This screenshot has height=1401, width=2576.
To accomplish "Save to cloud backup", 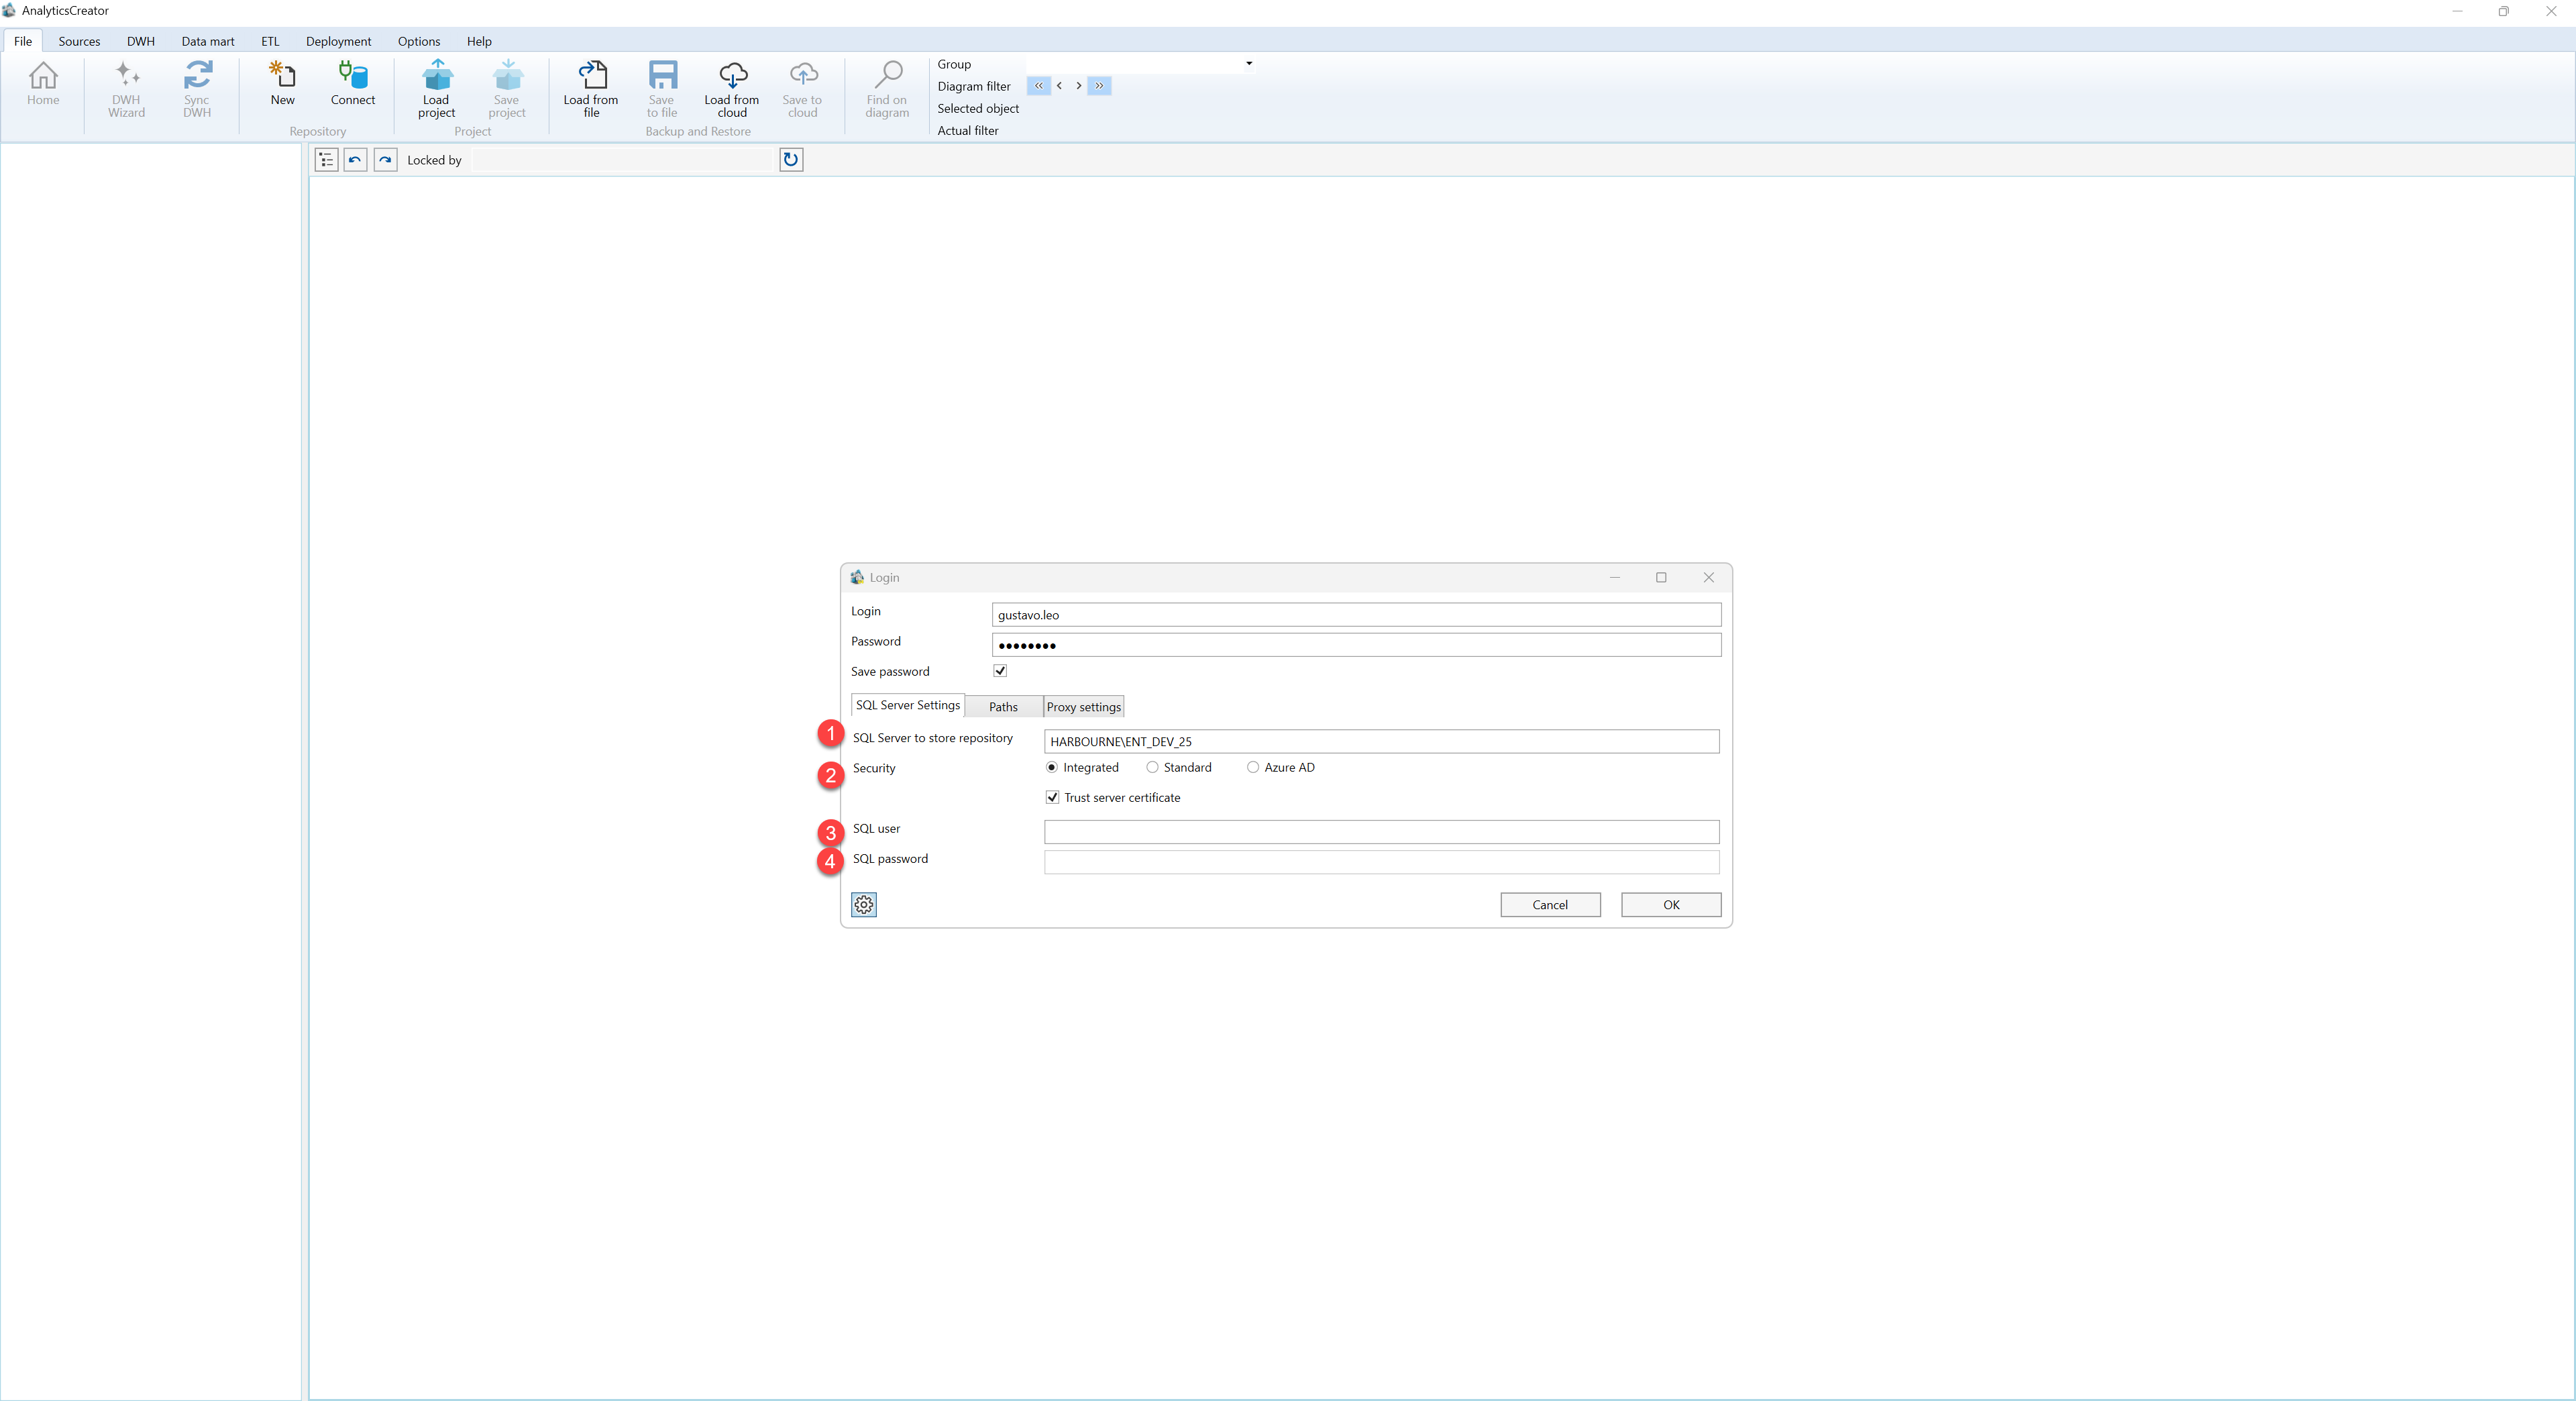I will (x=802, y=89).
